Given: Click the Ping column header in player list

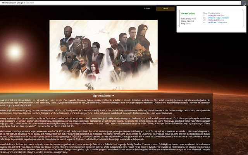Looking at the screenshot, I should pyautogui.click(x=205, y=13).
